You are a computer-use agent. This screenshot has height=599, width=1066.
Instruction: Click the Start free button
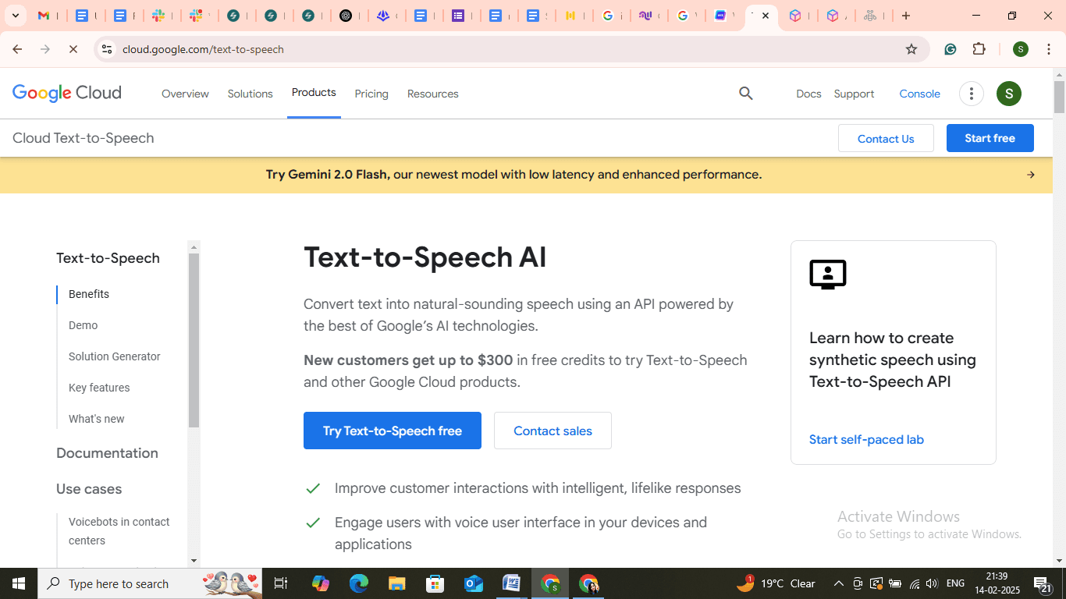tap(990, 138)
